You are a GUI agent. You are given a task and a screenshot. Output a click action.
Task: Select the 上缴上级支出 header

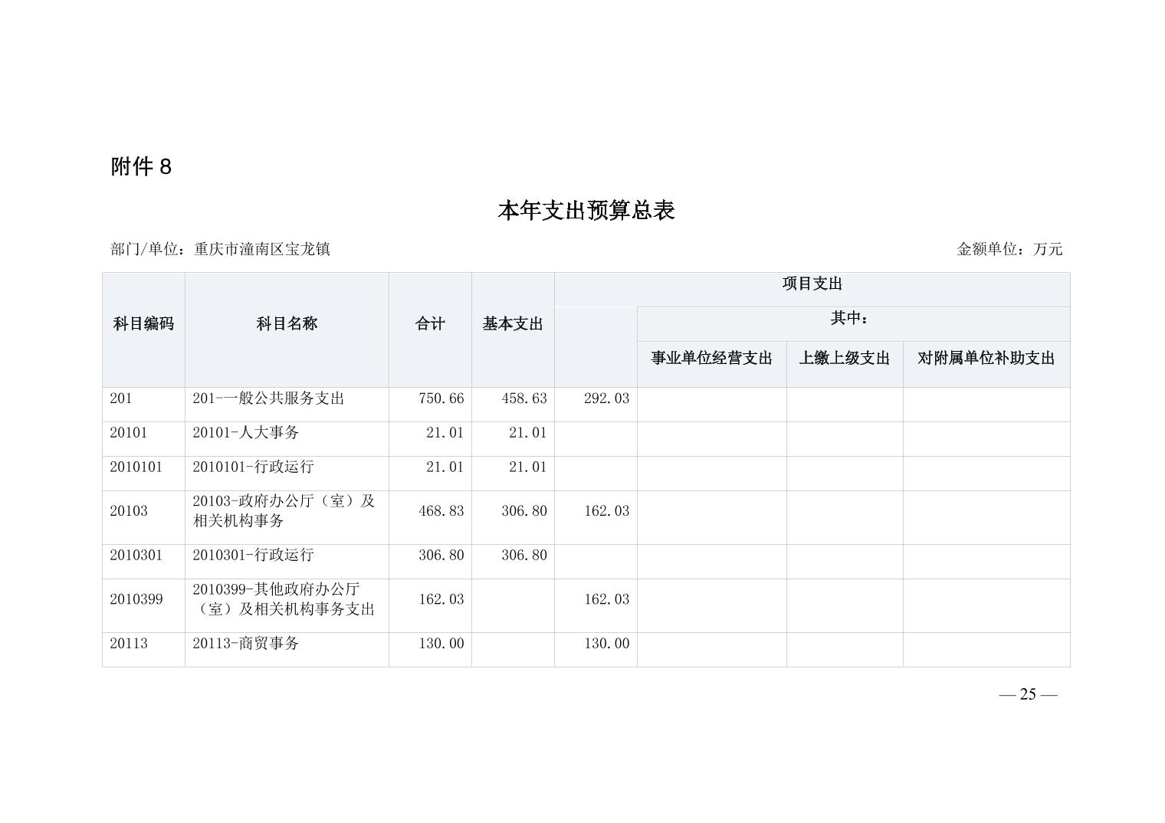coord(844,359)
